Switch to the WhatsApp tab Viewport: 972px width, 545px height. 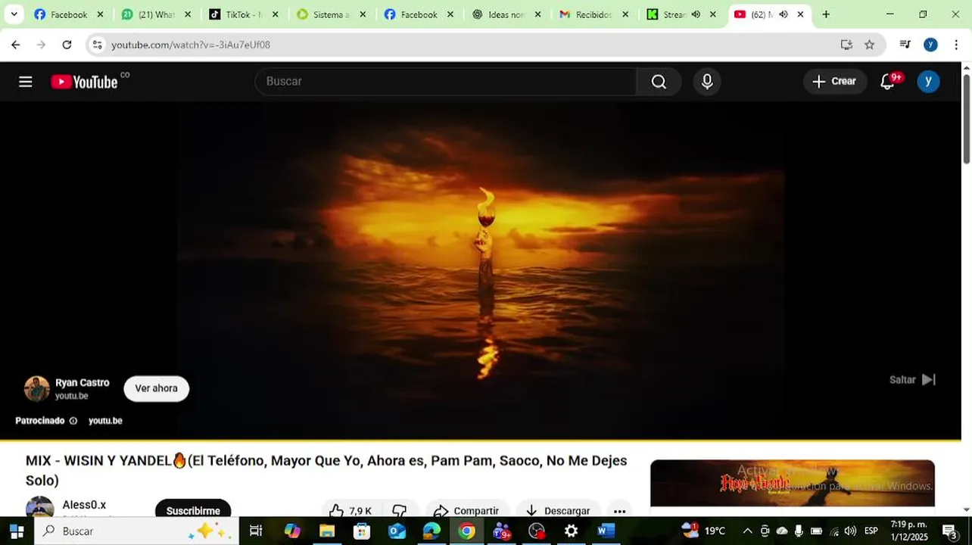(x=157, y=14)
